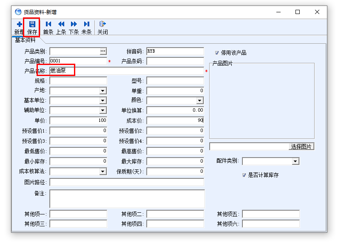Select the 其他项一 input field
355x245 pixels.
(x=78, y=214)
